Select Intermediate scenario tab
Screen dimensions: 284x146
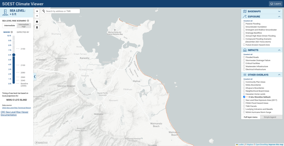(x=10, y=25)
